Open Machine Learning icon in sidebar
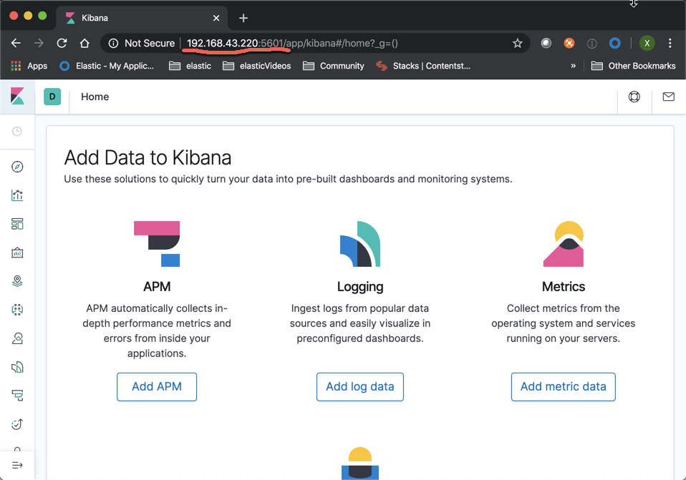 [x=17, y=310]
